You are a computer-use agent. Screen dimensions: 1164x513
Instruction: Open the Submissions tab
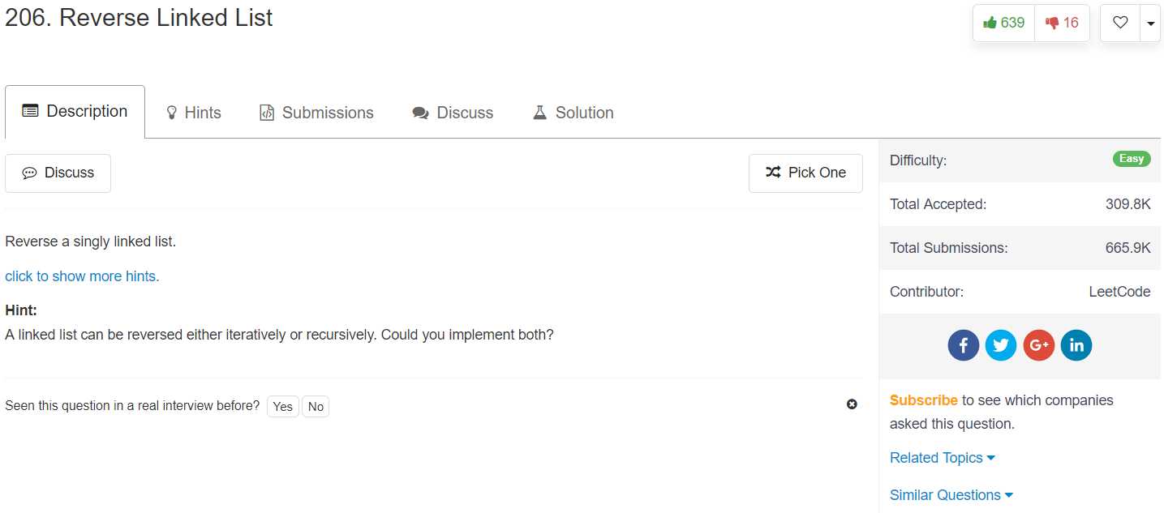tap(316, 113)
